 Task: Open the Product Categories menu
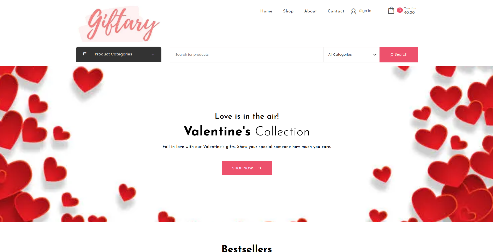click(x=119, y=54)
